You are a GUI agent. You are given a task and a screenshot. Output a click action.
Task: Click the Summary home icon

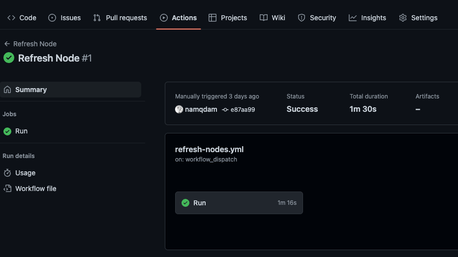point(7,90)
